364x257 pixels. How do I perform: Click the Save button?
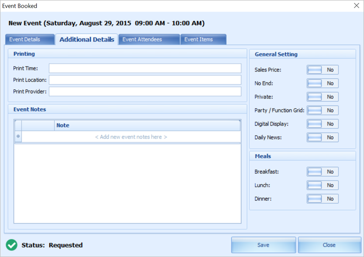(x=264, y=245)
